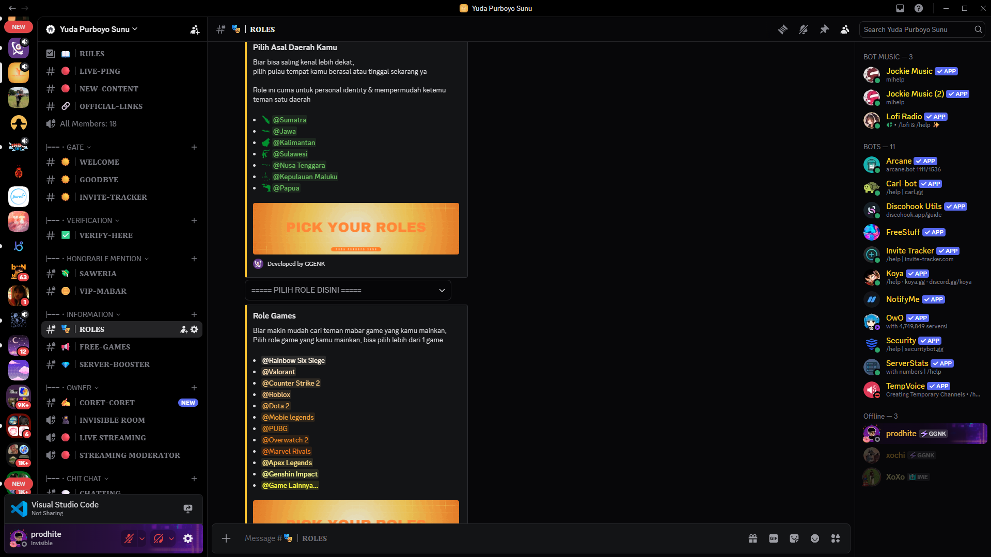Toggle the member list icon

(x=845, y=29)
